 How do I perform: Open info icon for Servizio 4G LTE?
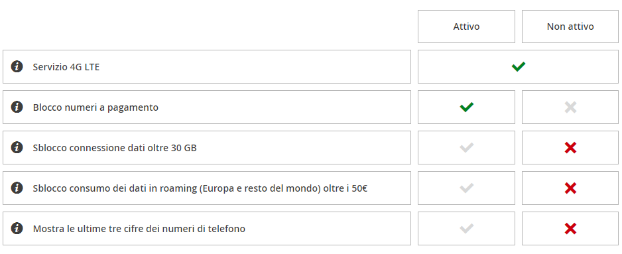point(17,67)
